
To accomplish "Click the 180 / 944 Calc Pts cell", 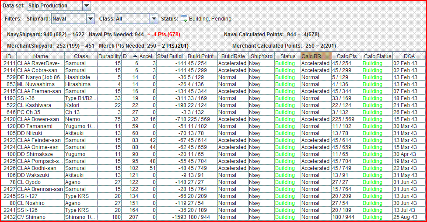I will point(346,217).
